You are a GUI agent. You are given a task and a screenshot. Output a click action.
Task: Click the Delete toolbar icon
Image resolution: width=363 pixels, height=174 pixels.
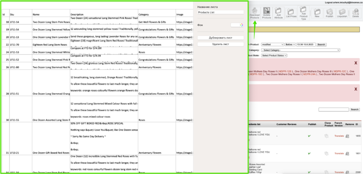tap(355, 13)
